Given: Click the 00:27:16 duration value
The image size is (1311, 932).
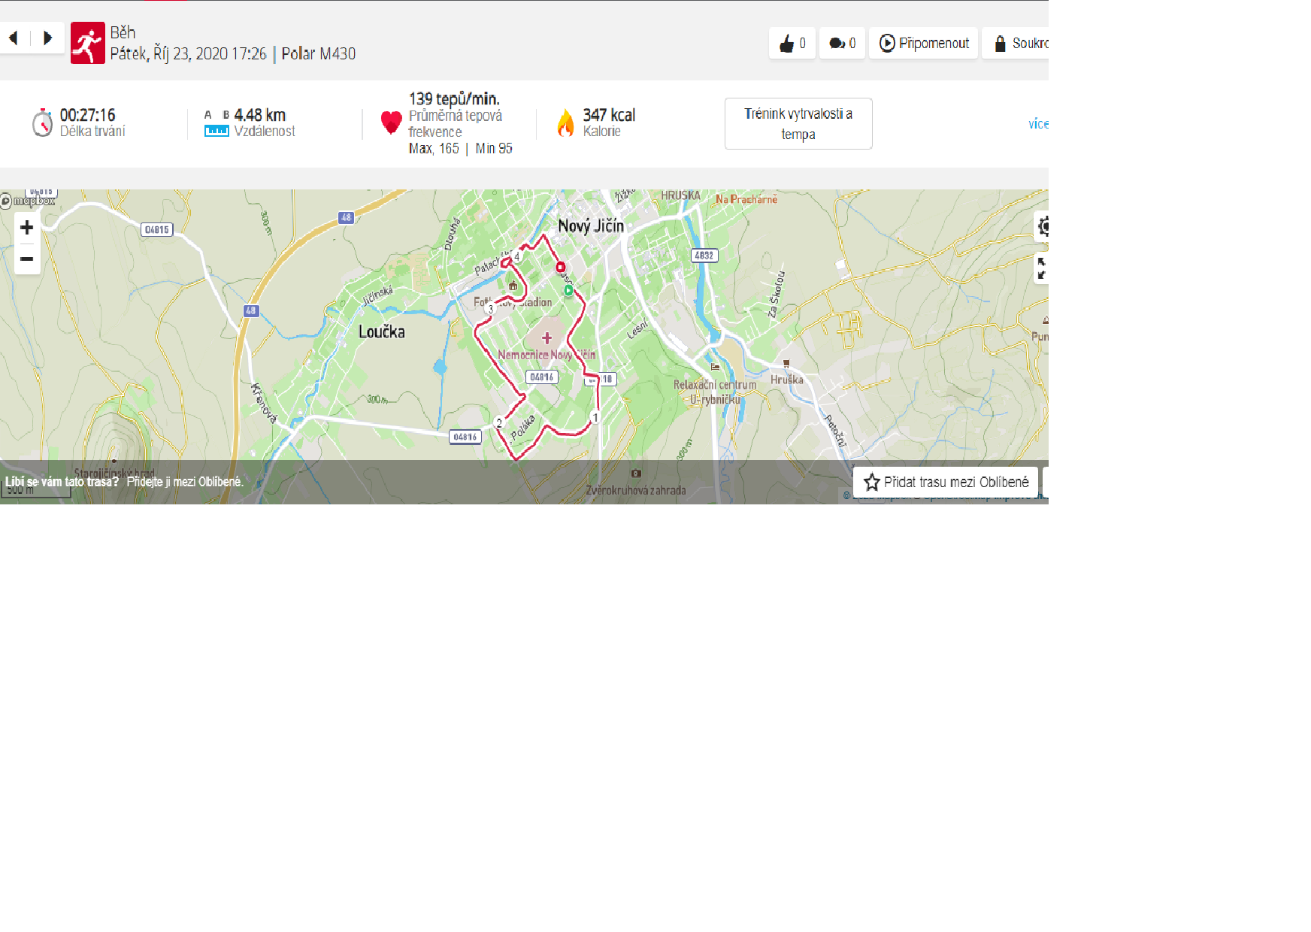Looking at the screenshot, I should pyautogui.click(x=87, y=115).
